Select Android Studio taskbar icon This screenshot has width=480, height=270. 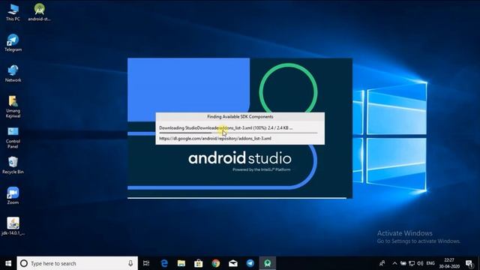pyautogui.click(x=268, y=263)
